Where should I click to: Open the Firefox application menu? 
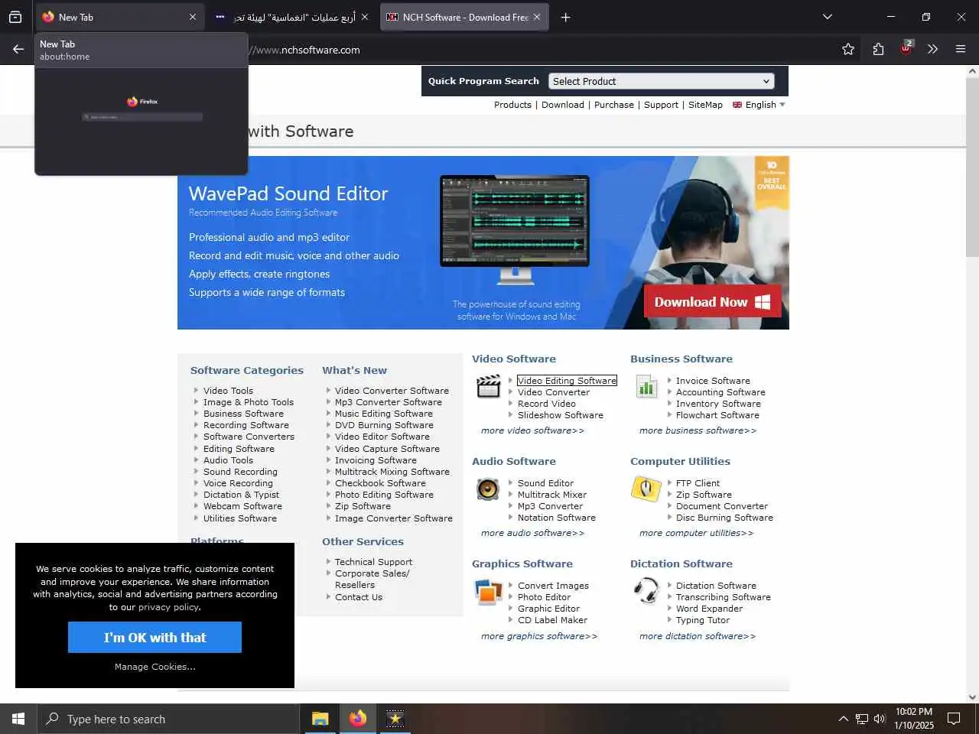coord(961,49)
